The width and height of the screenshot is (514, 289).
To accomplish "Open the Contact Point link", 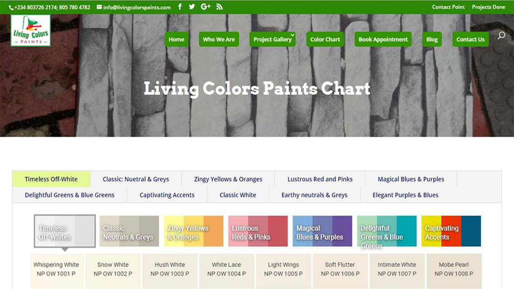I will tap(448, 7).
